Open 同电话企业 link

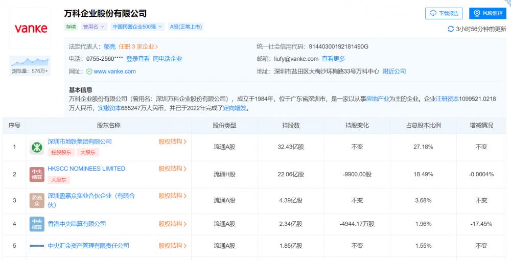(x=168, y=59)
